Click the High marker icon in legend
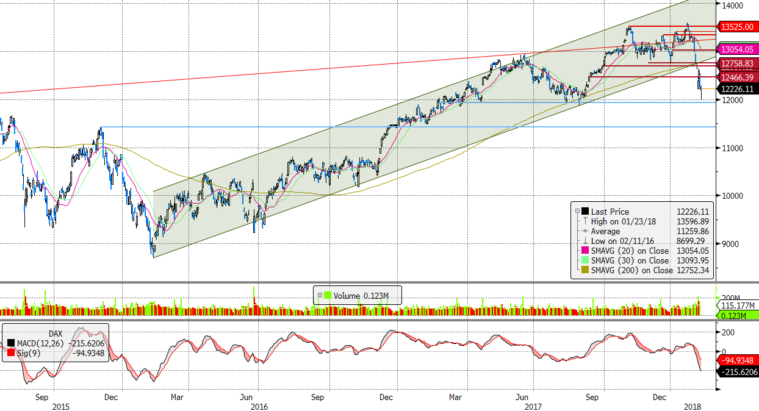Screen dimensions: 759x411 [585, 221]
